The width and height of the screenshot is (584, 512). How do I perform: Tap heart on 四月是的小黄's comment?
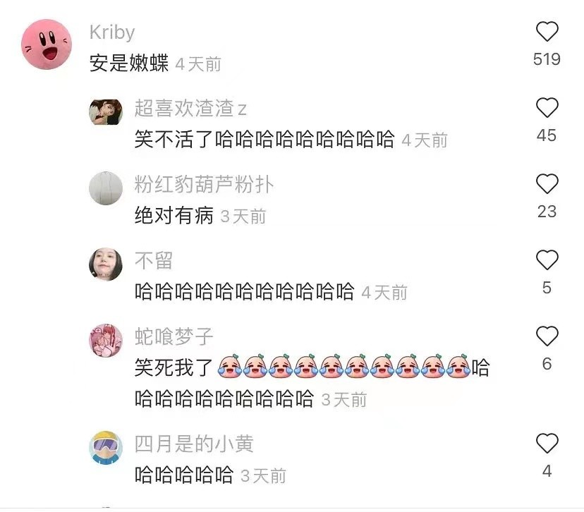click(x=547, y=444)
